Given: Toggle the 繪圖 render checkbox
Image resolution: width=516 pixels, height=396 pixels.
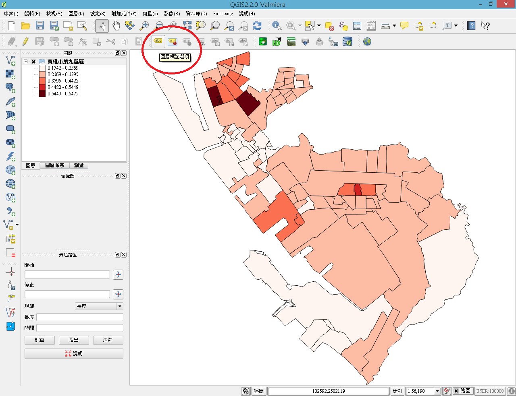Looking at the screenshot, I should (456, 391).
